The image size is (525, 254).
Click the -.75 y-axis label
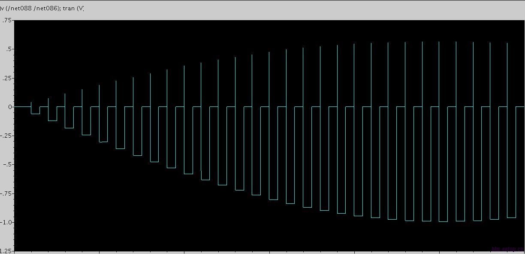[x=6, y=194]
